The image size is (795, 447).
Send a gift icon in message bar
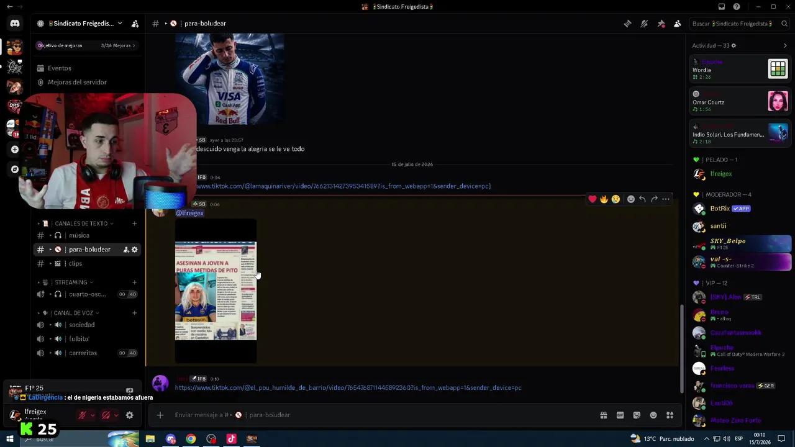[603, 415]
